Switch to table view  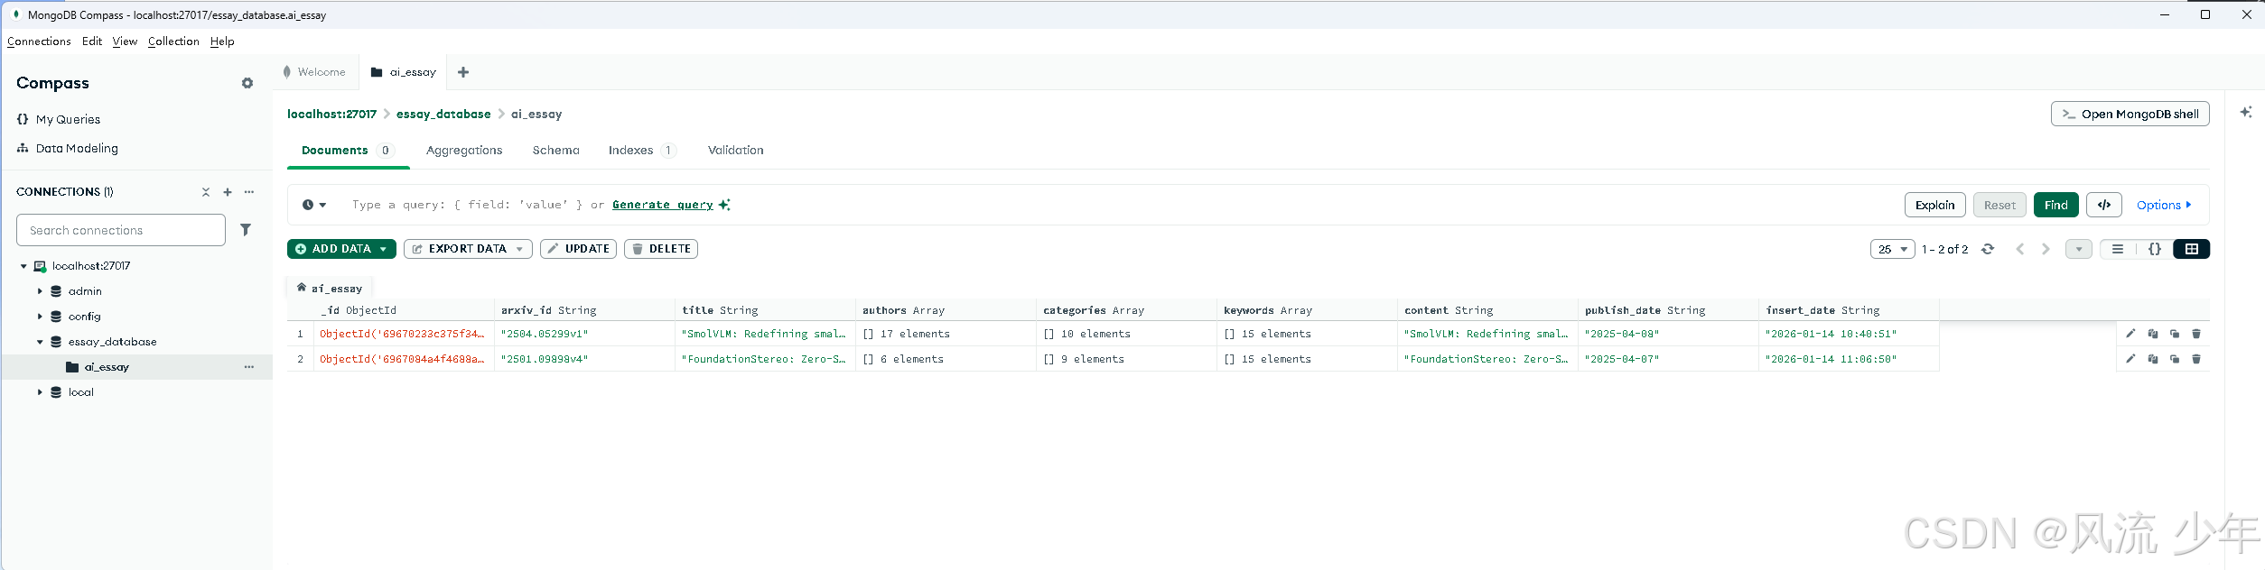coord(2192,249)
